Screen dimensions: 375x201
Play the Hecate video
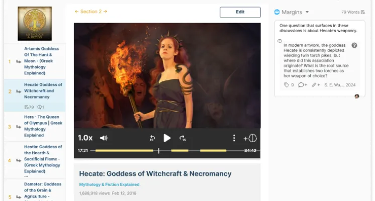click(x=167, y=138)
